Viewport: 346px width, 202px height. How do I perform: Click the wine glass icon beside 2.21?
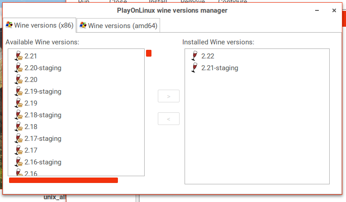19,56
